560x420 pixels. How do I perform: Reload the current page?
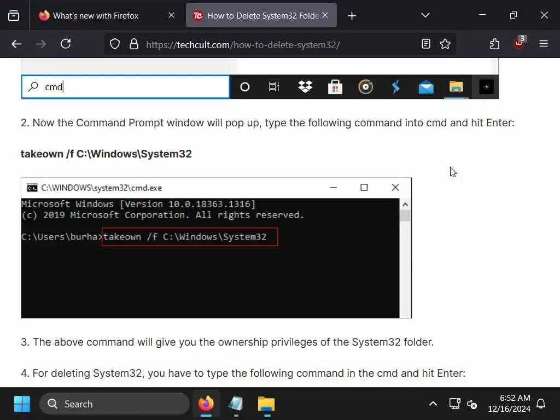tap(66, 44)
